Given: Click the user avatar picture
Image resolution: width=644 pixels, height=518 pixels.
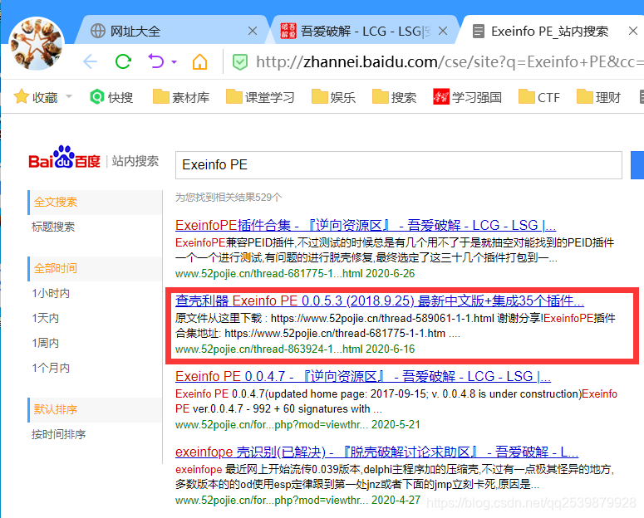Looking at the screenshot, I should (37, 43).
